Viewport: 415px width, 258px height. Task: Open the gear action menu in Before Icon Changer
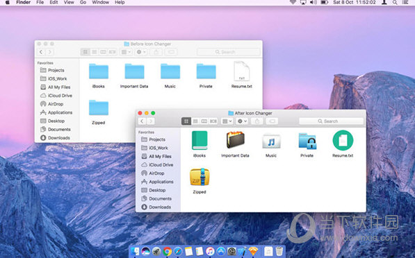[x=141, y=52]
